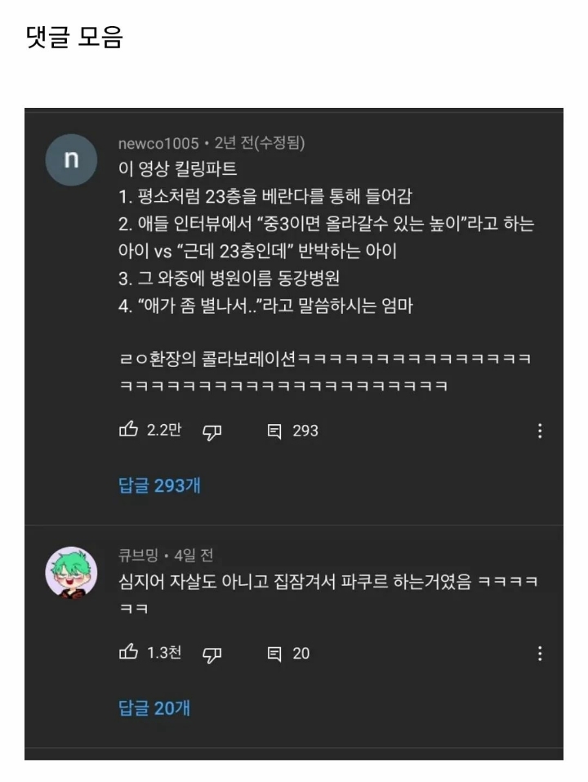Click the 4일 전 timestamp
Screen dimensions: 588x782
pos(194,555)
